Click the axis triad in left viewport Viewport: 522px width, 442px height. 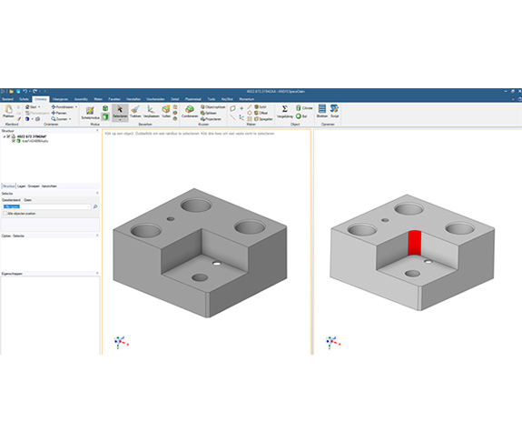click(121, 342)
